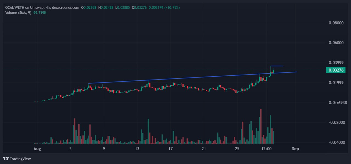Click the tallest red volume bar
This screenshot has height=164, width=351.
point(261,126)
